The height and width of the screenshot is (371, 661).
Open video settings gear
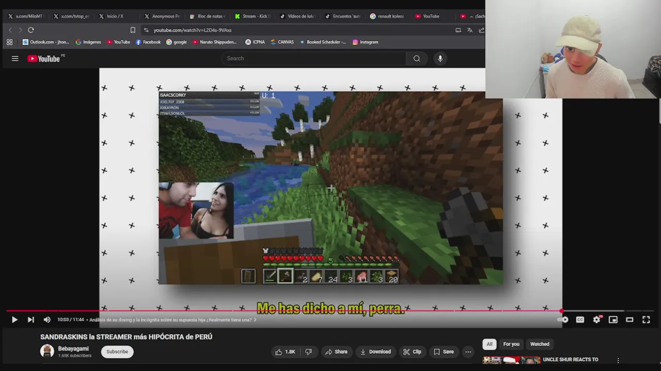pos(597,320)
